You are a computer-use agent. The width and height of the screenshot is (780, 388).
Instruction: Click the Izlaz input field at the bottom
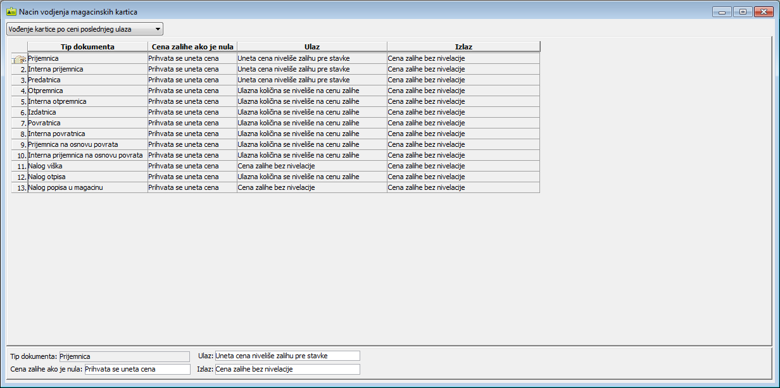tap(287, 369)
